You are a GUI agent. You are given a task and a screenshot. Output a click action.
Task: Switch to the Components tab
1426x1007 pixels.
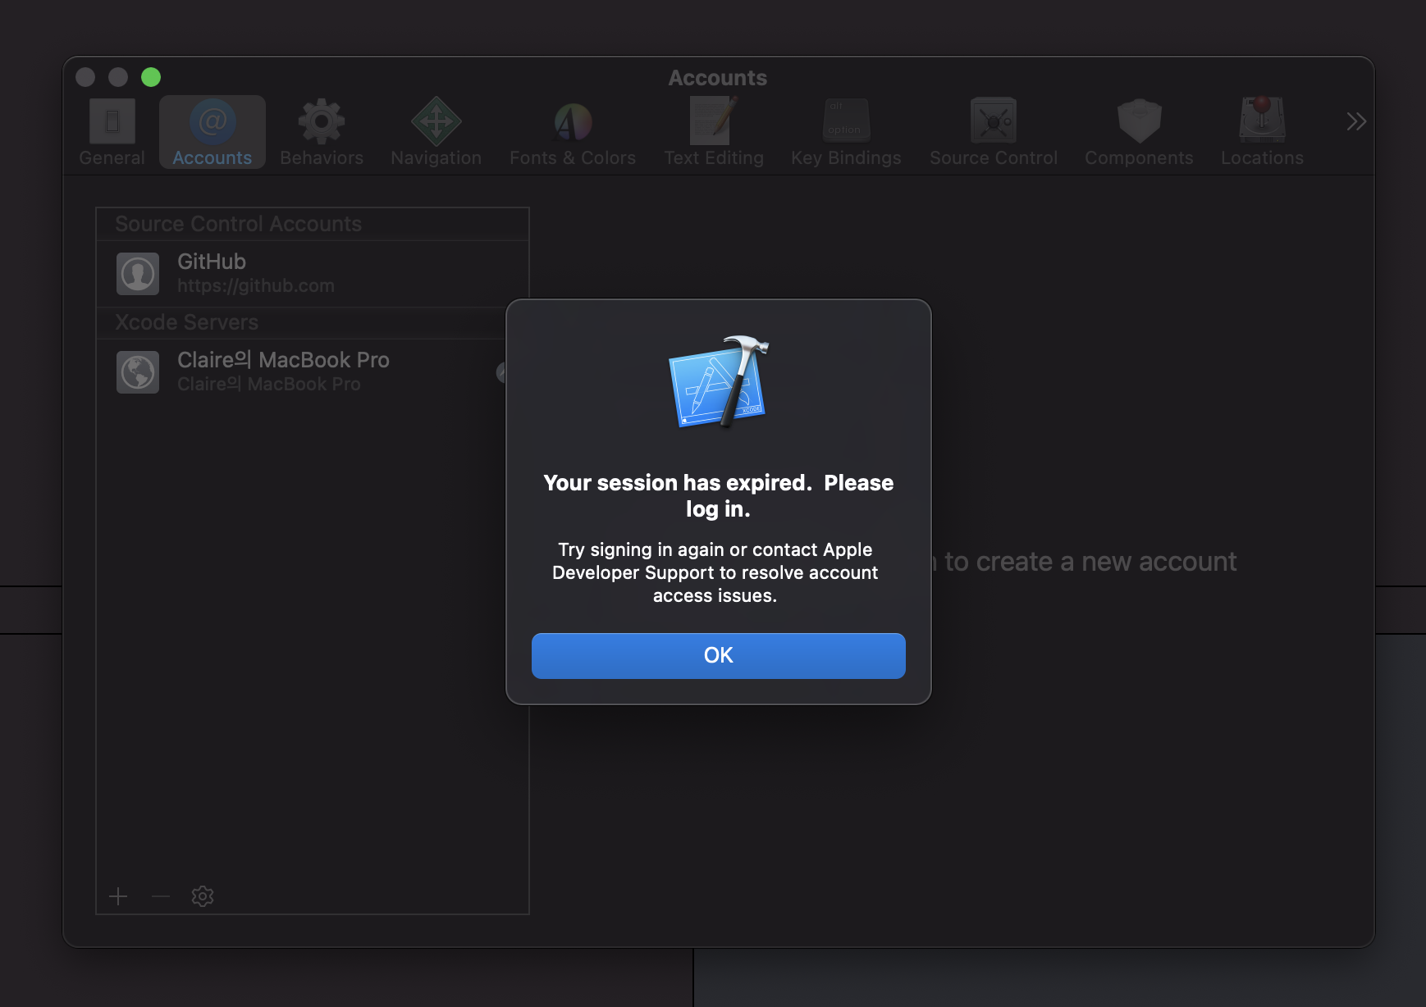click(1139, 133)
